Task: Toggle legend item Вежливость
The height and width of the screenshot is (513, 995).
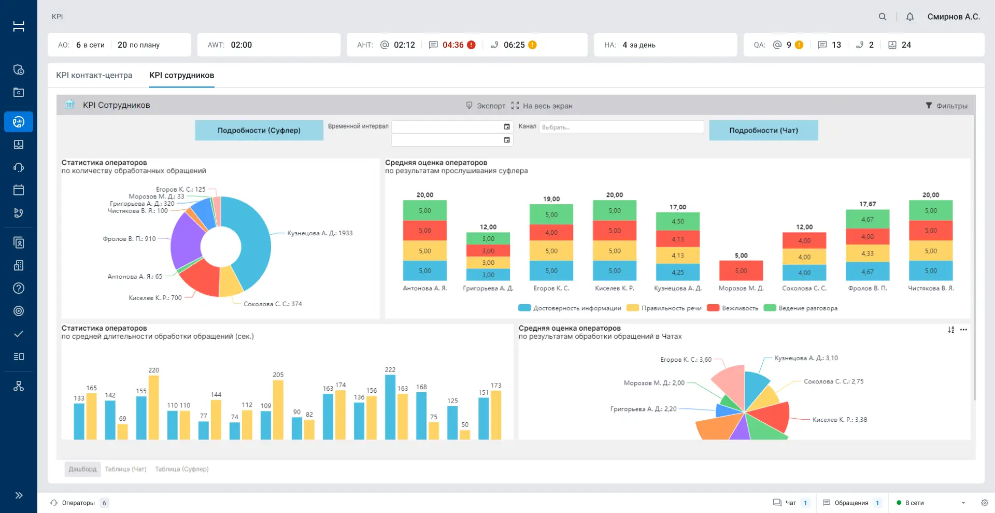Action: pyautogui.click(x=733, y=308)
